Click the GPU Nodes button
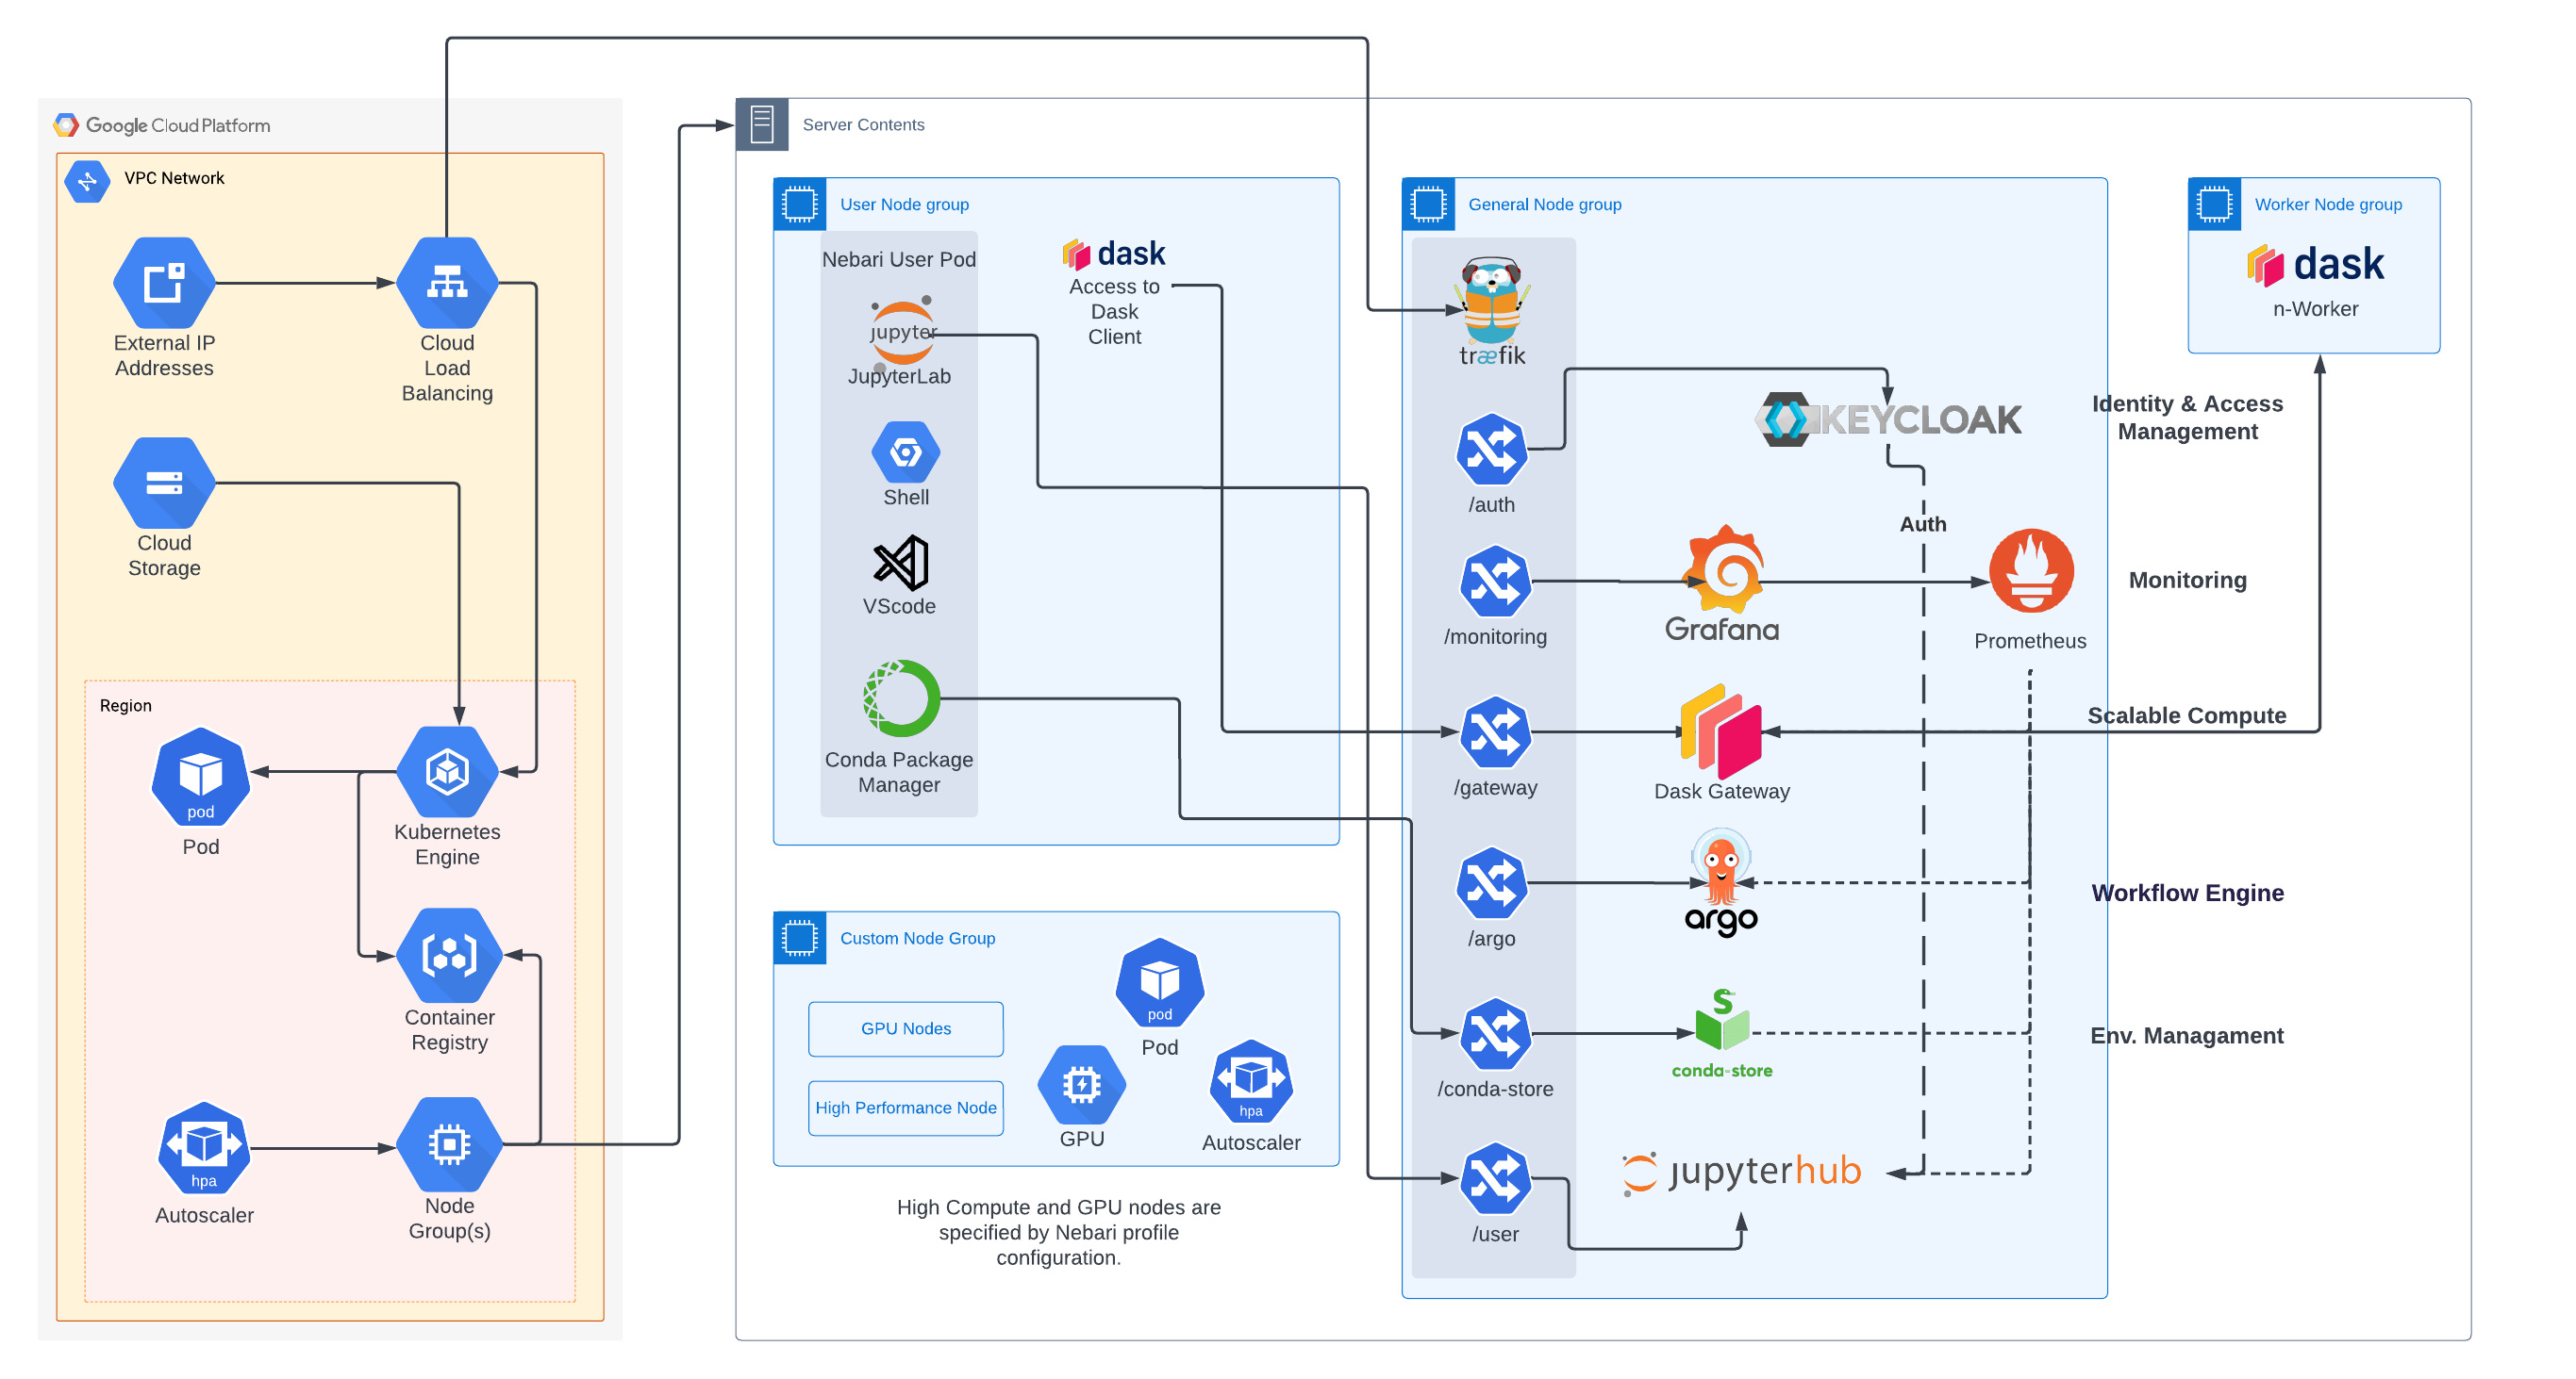Image resolution: width=2576 pixels, height=1379 pixels. (x=905, y=1027)
